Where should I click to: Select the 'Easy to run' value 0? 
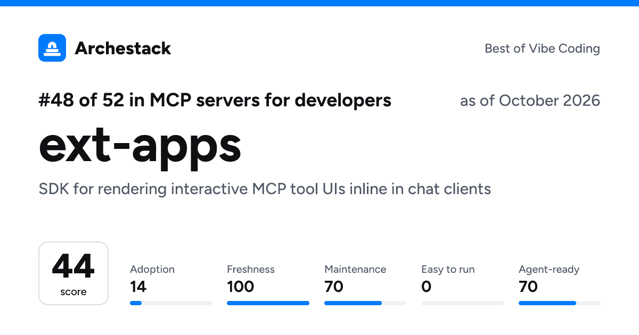426,287
